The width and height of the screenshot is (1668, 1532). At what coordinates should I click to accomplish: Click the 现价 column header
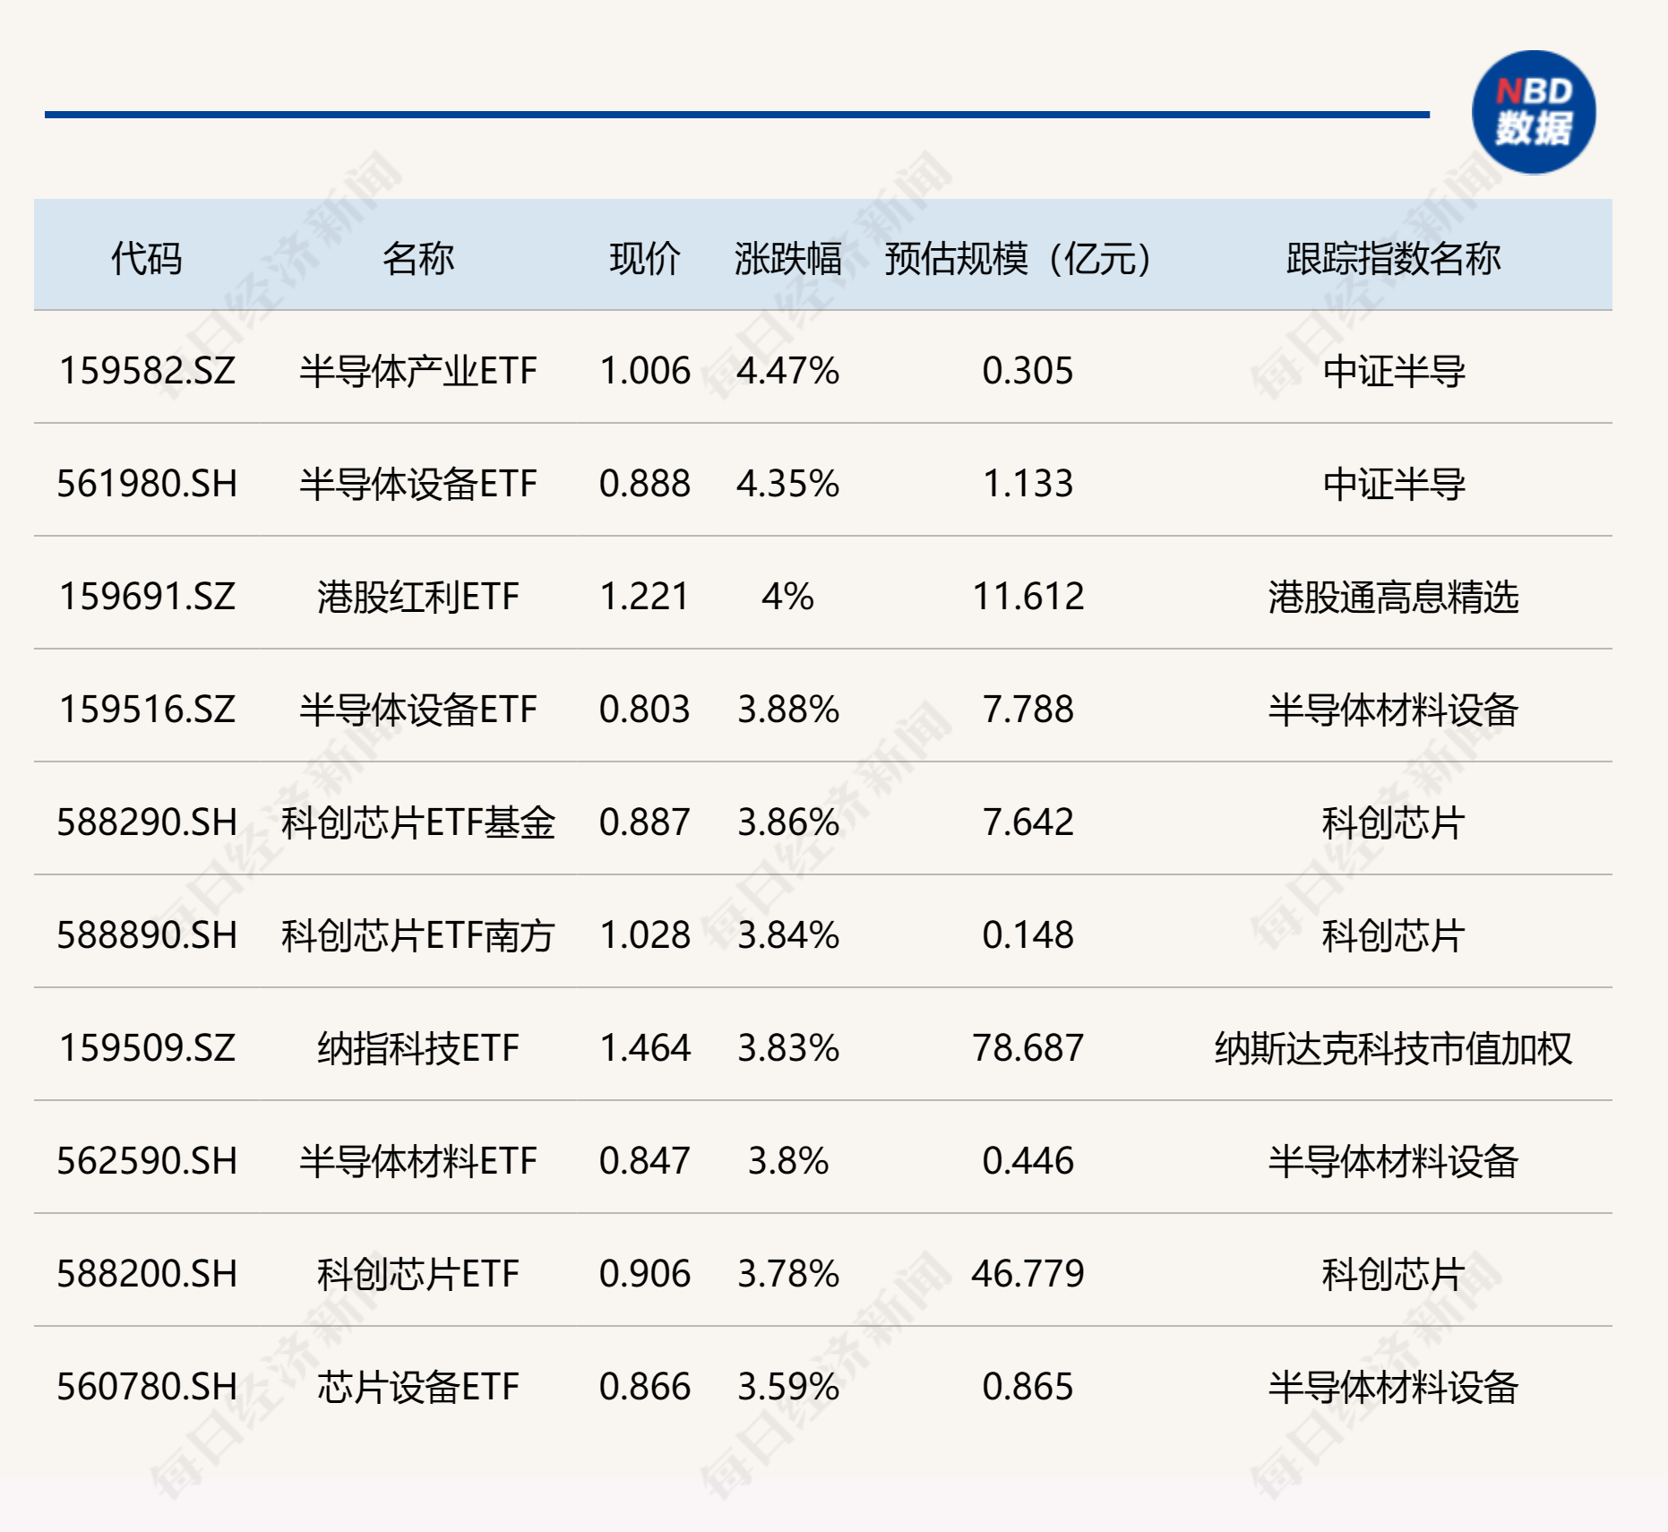[645, 259]
